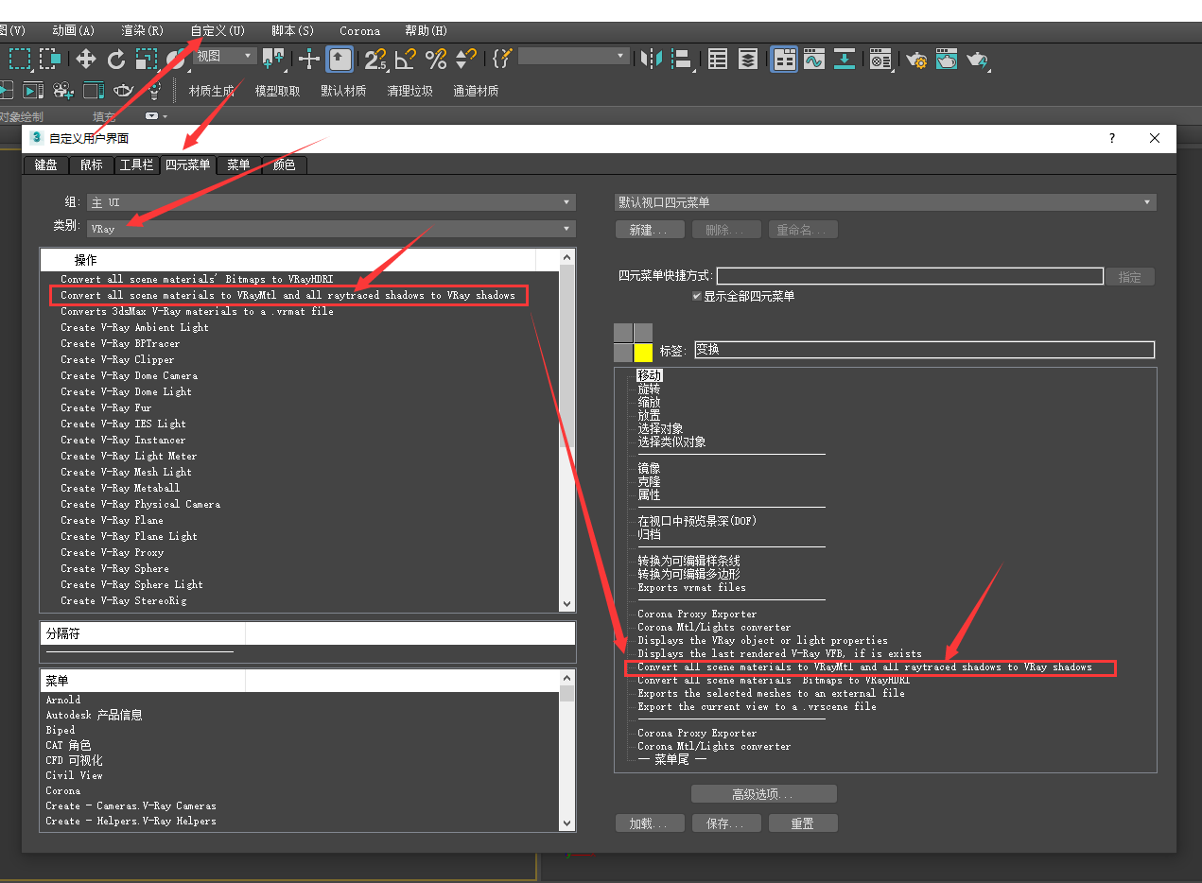This screenshot has height=883, width=1202.
Task: Click the 标签 text input field
Action: [924, 350]
